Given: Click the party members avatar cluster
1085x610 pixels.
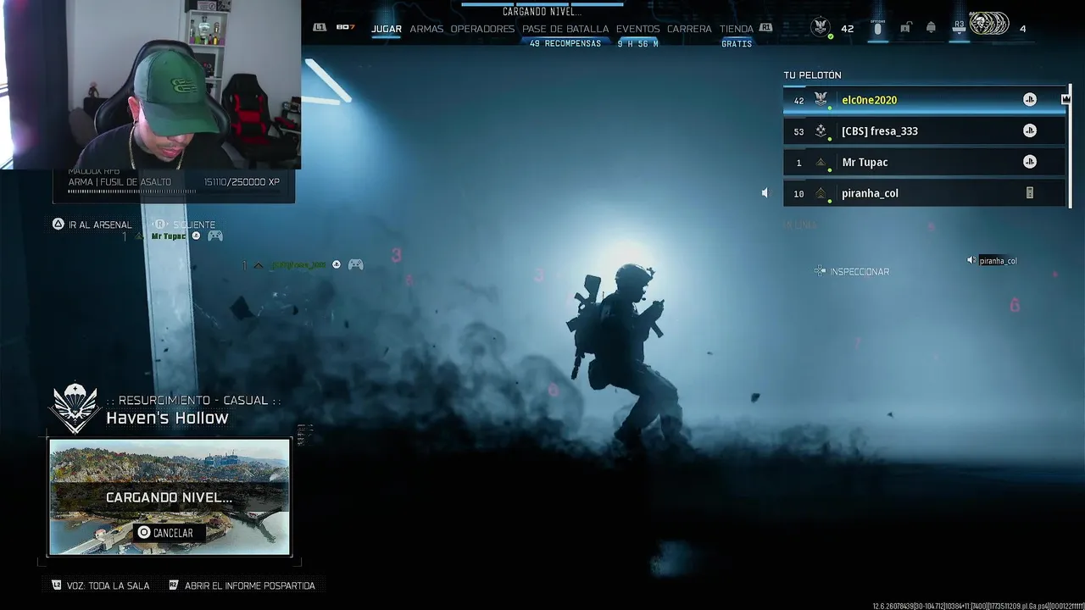Looking at the screenshot, I should [x=989, y=25].
